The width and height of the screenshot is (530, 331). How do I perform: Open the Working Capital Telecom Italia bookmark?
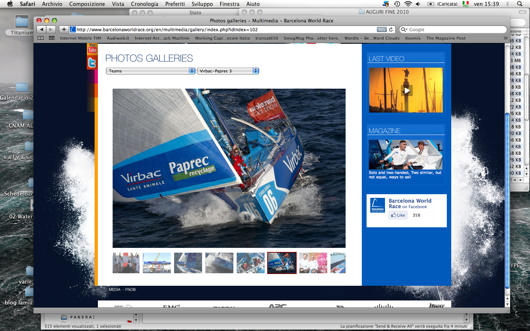click(222, 38)
